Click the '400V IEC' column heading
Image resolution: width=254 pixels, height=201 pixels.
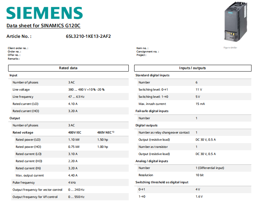tap(75, 133)
